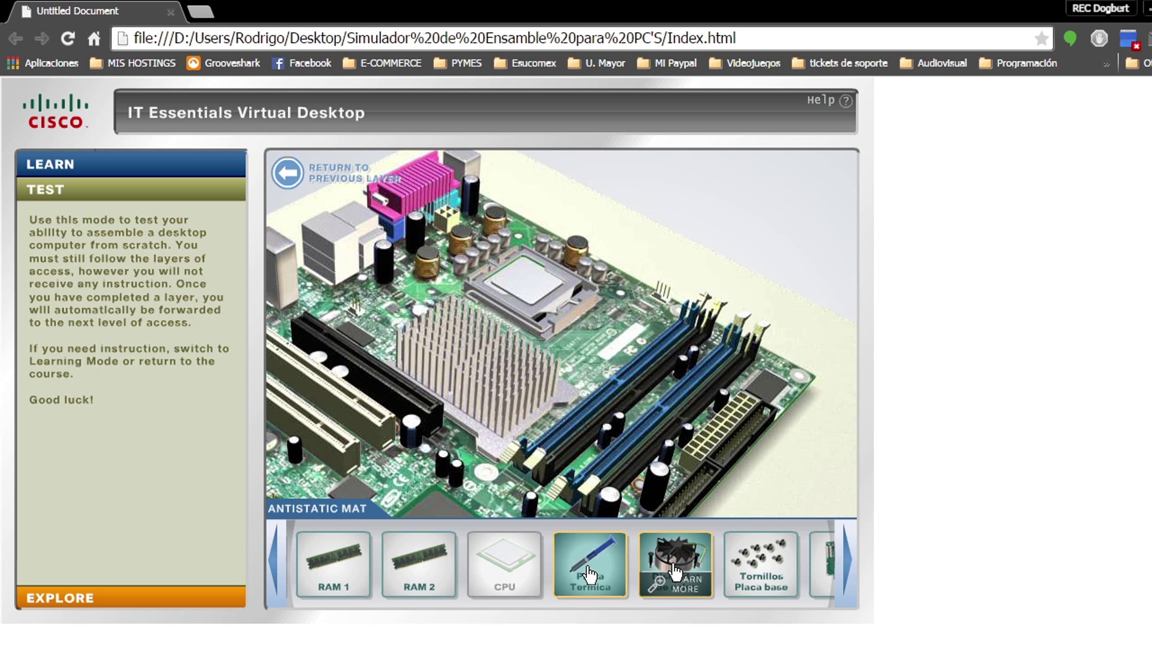Select the RAM 1 component thumbnail
The image size is (1152, 648).
point(333,564)
